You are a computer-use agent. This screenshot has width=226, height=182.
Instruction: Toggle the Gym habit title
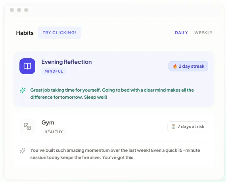click(x=48, y=123)
